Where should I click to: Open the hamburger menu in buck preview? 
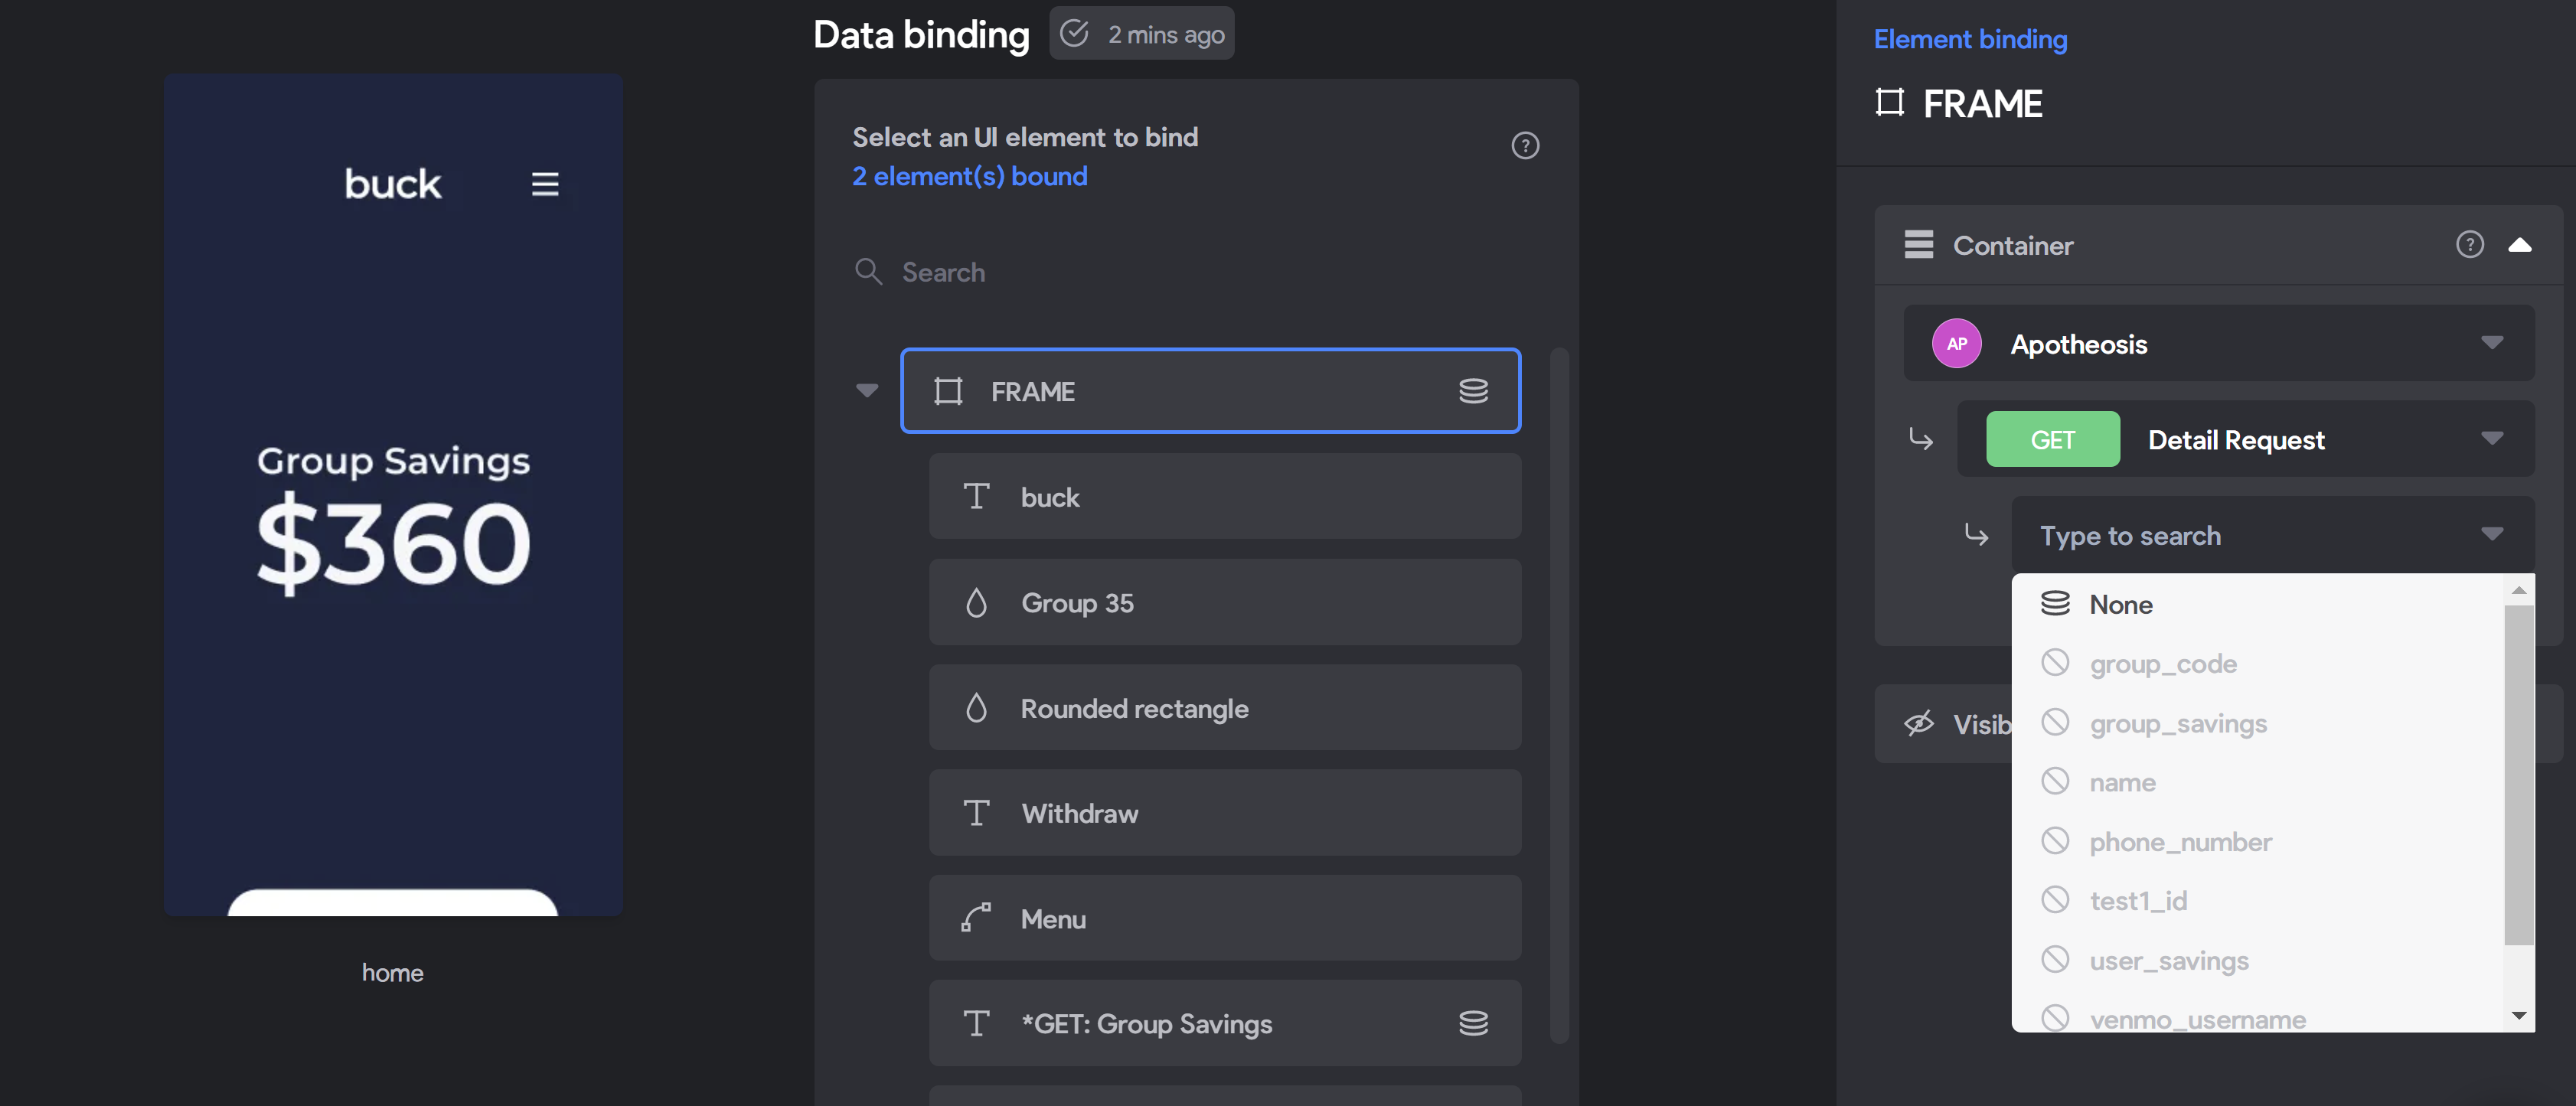click(545, 184)
